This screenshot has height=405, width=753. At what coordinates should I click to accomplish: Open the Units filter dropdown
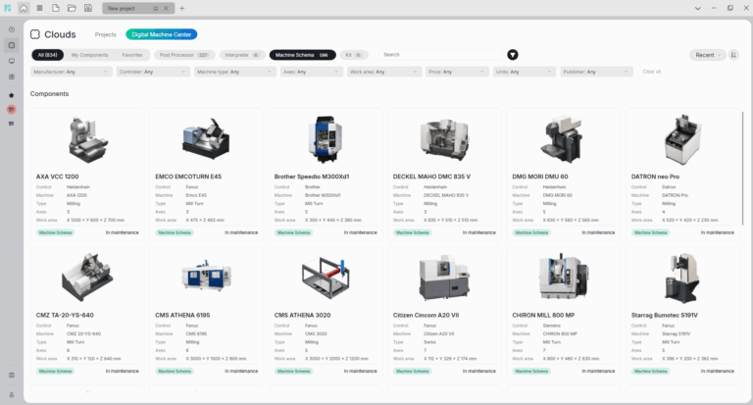pyautogui.click(x=524, y=72)
